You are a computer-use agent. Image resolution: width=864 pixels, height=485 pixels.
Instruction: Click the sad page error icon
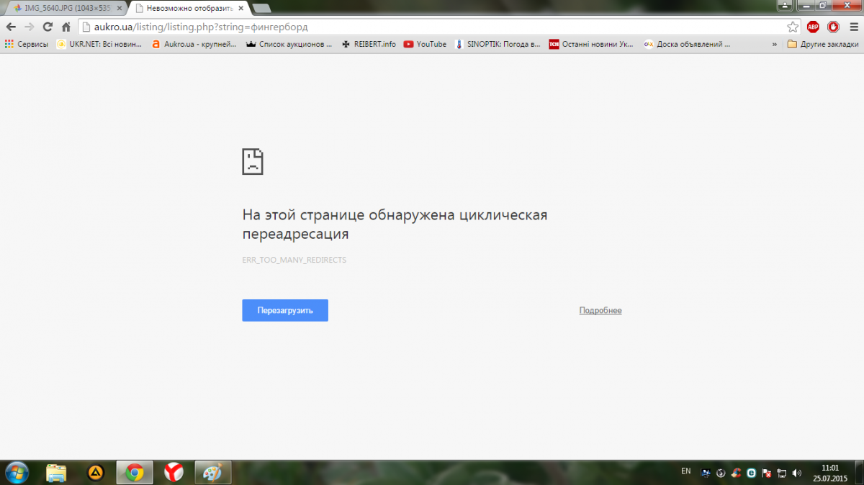253,162
